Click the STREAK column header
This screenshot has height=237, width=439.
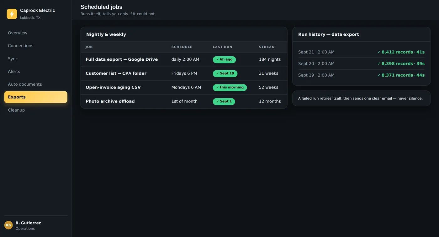267,47
